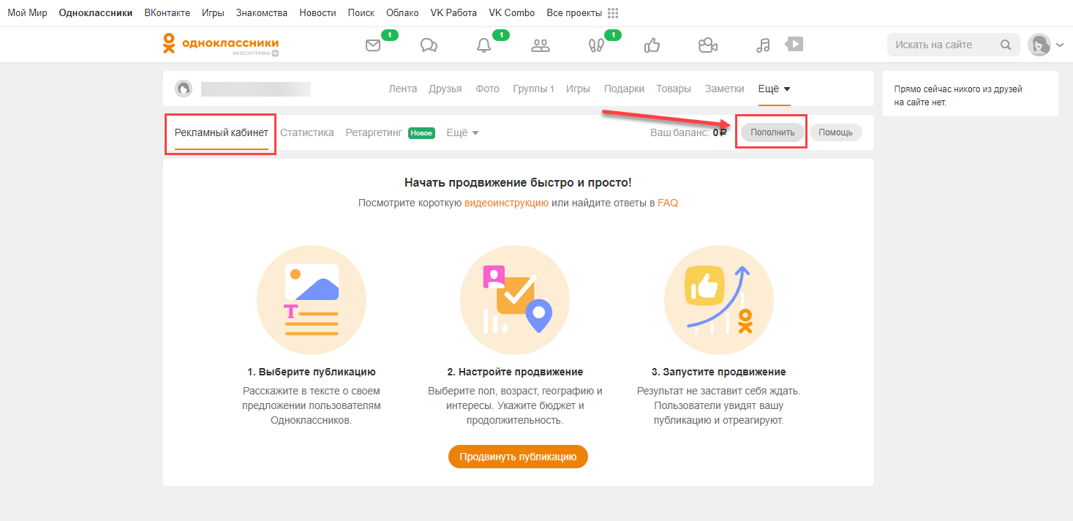Click '1. Выберите публикацию' heading
Viewport: 1073px width, 521px height.
(x=312, y=372)
